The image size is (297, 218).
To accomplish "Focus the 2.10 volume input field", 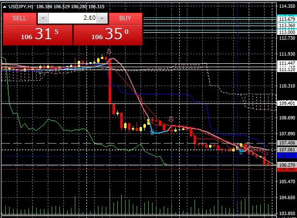I will [72, 18].
